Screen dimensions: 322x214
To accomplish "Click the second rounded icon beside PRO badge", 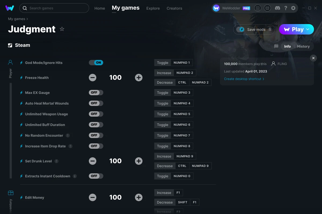I will [267, 8].
